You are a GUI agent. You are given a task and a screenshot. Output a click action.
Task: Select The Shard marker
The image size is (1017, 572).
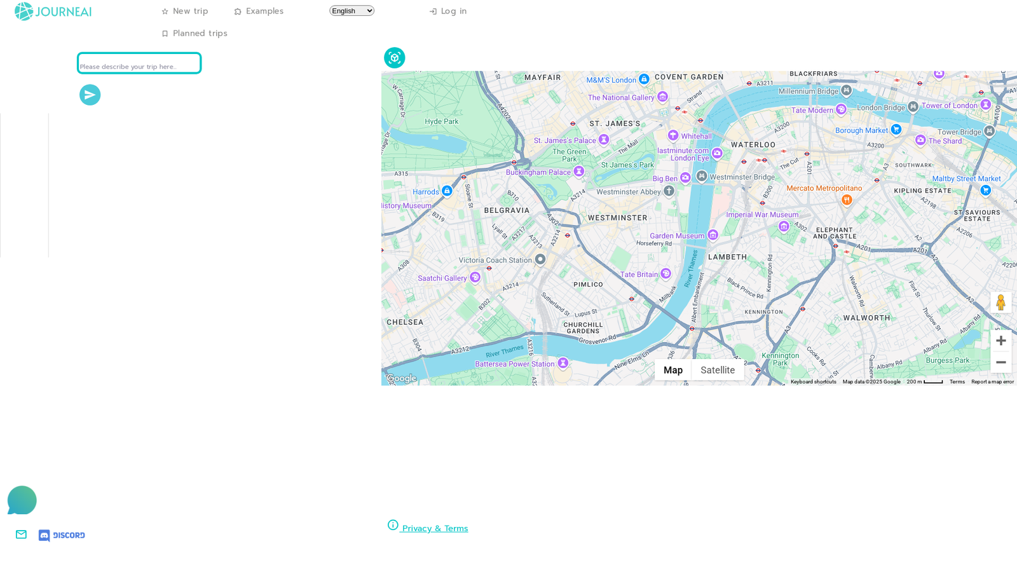point(920,140)
